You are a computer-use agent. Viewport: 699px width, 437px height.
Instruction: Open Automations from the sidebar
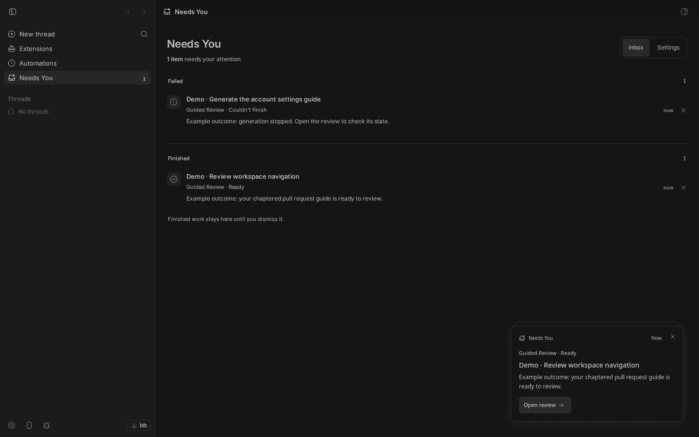[x=78, y=63]
